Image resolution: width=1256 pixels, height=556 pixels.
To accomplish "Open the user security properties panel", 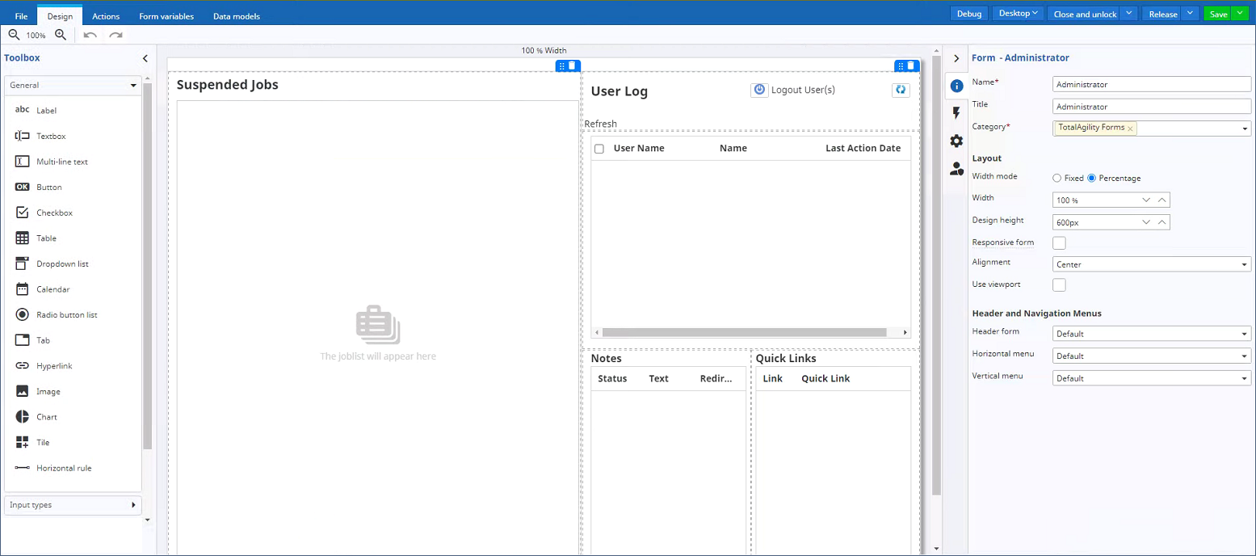I will coord(956,169).
